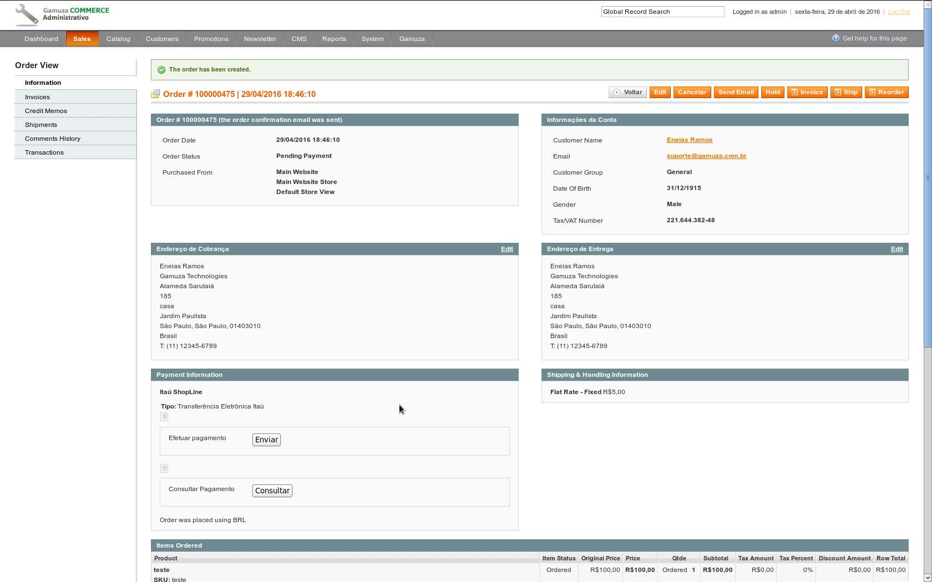Click the suporte@gamuza.com.br email link
This screenshot has height=582, width=932.
[707, 156]
